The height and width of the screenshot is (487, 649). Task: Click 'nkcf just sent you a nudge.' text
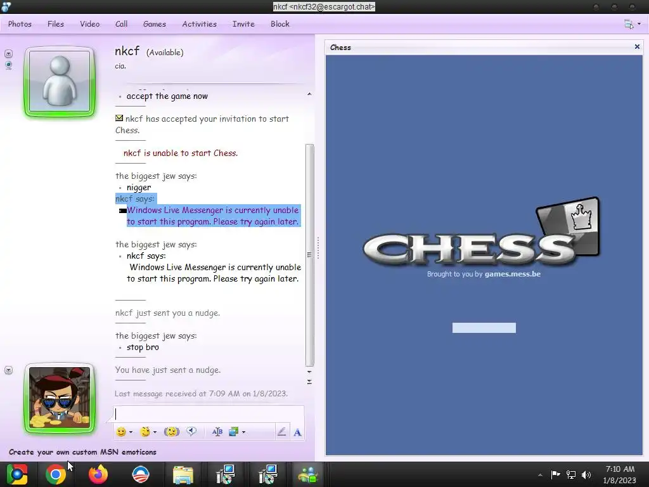click(167, 313)
